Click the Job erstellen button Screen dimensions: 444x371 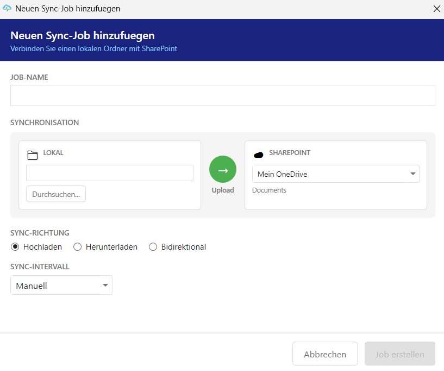[400, 354]
